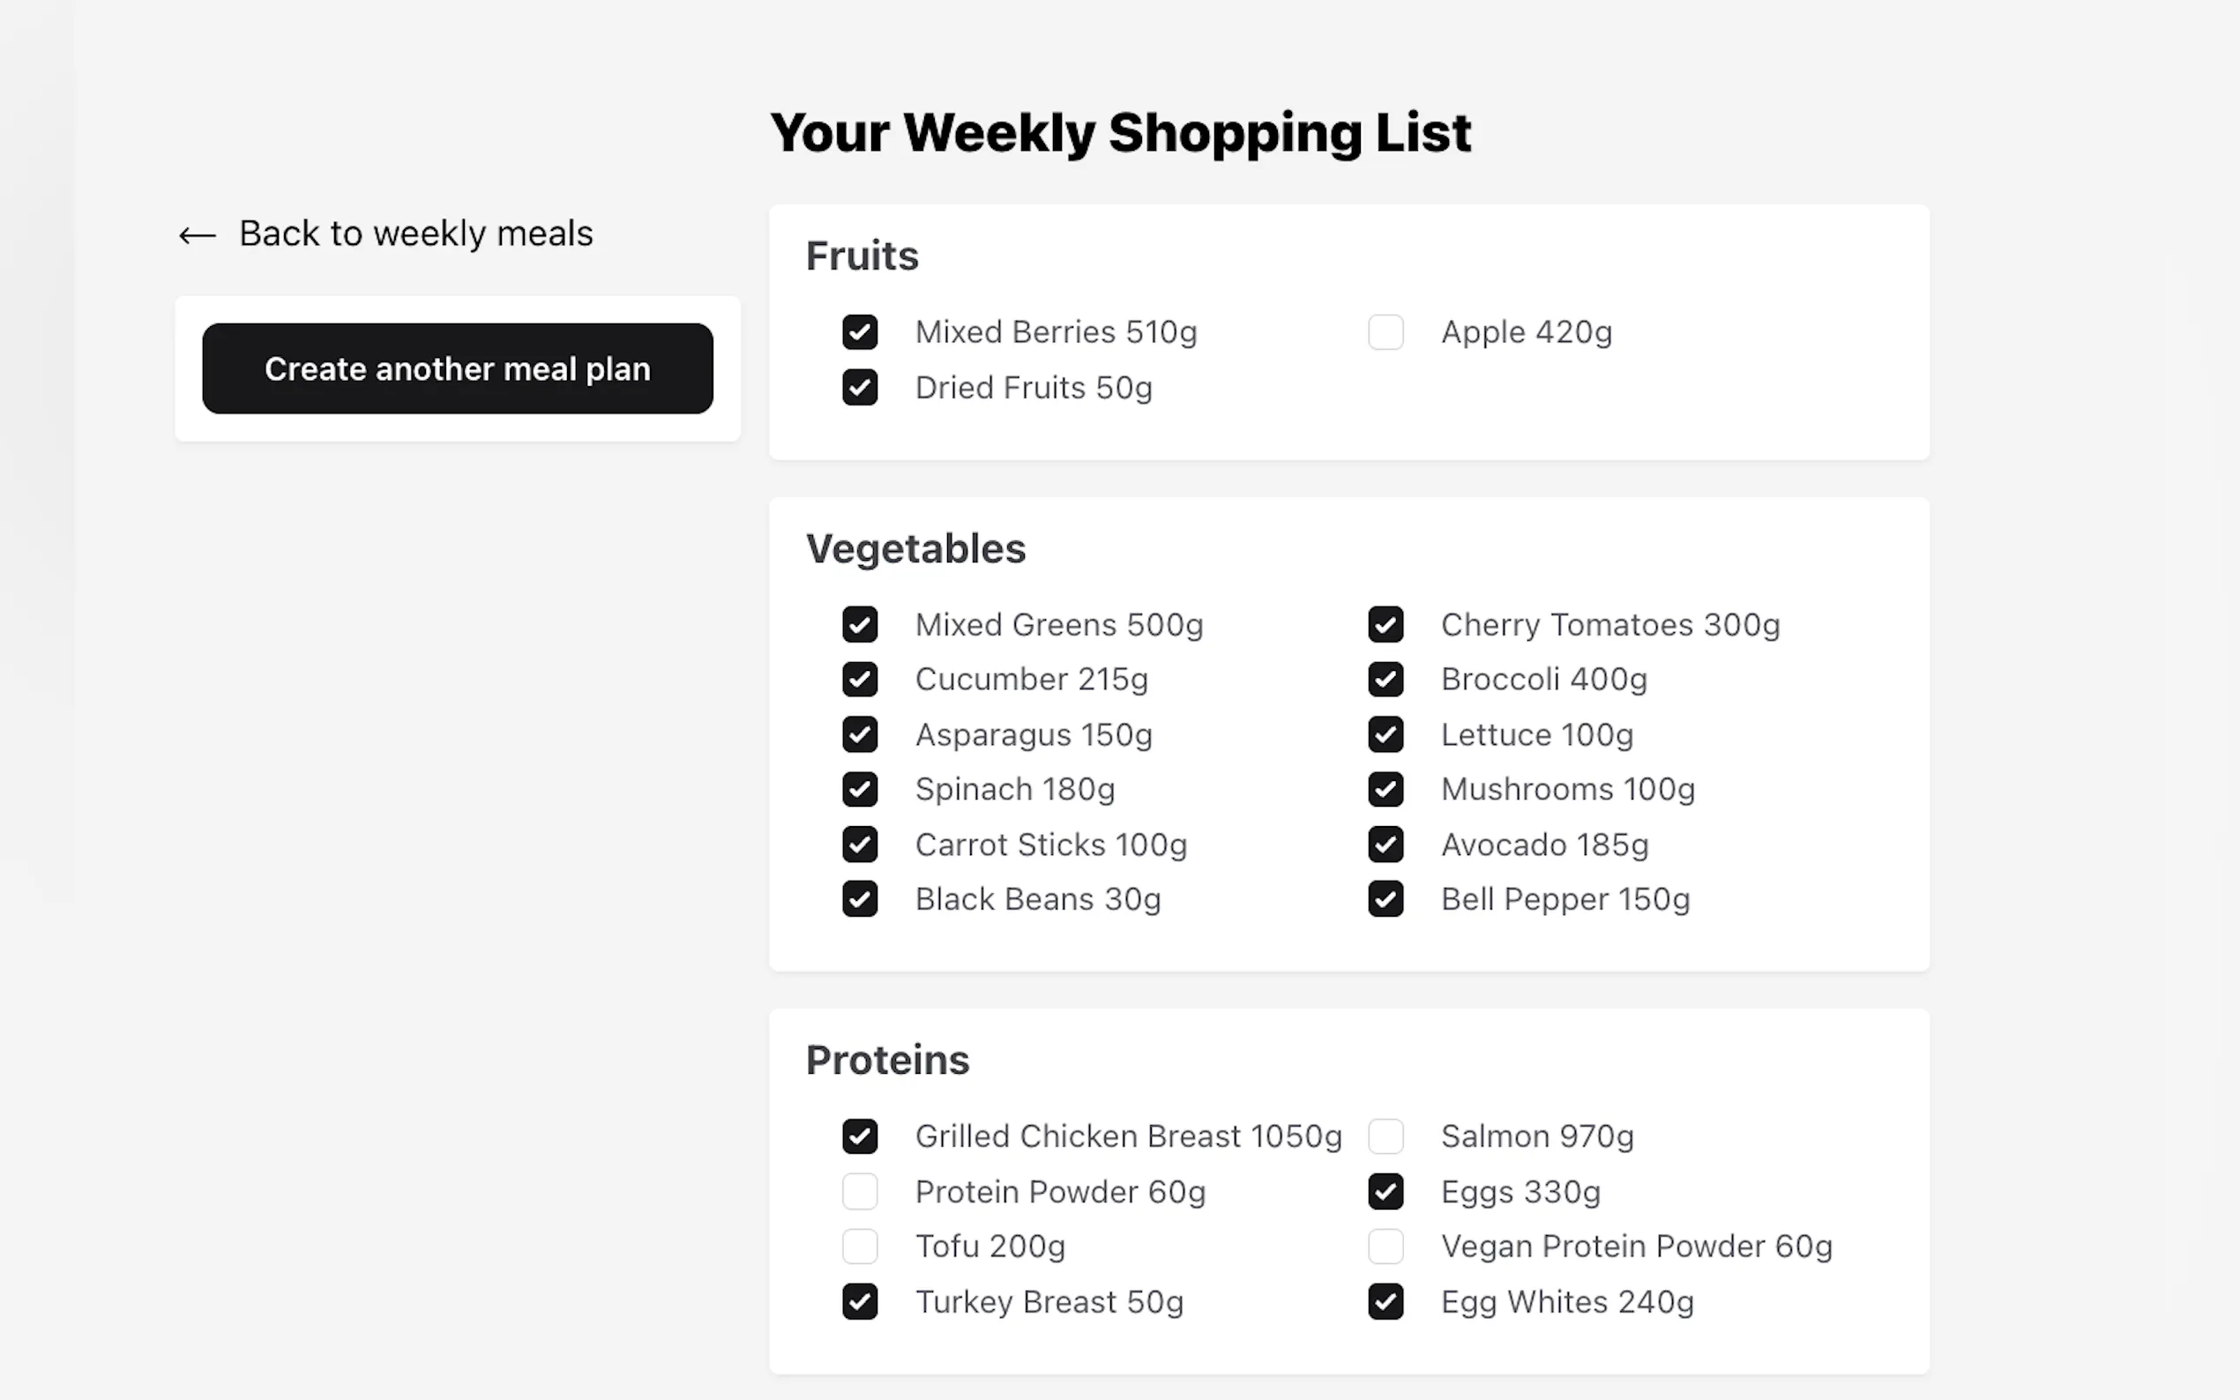This screenshot has height=1400, width=2240.
Task: Uncheck Broccoli 400g
Action: click(1385, 679)
